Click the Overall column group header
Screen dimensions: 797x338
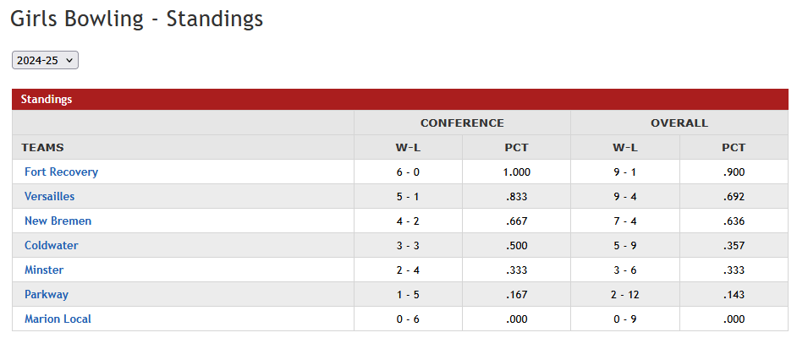point(679,123)
